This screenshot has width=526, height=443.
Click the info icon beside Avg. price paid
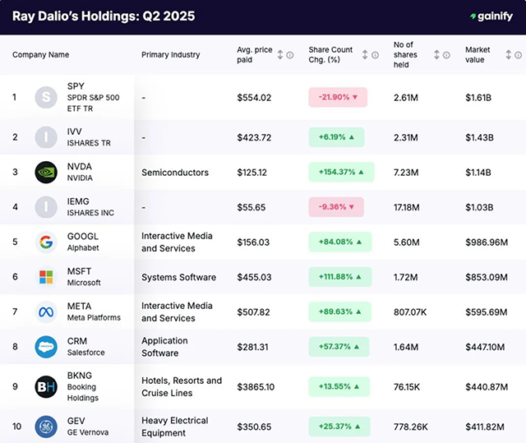tap(290, 55)
